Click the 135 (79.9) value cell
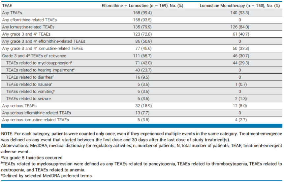This screenshot has width=284, height=182. [139, 27]
